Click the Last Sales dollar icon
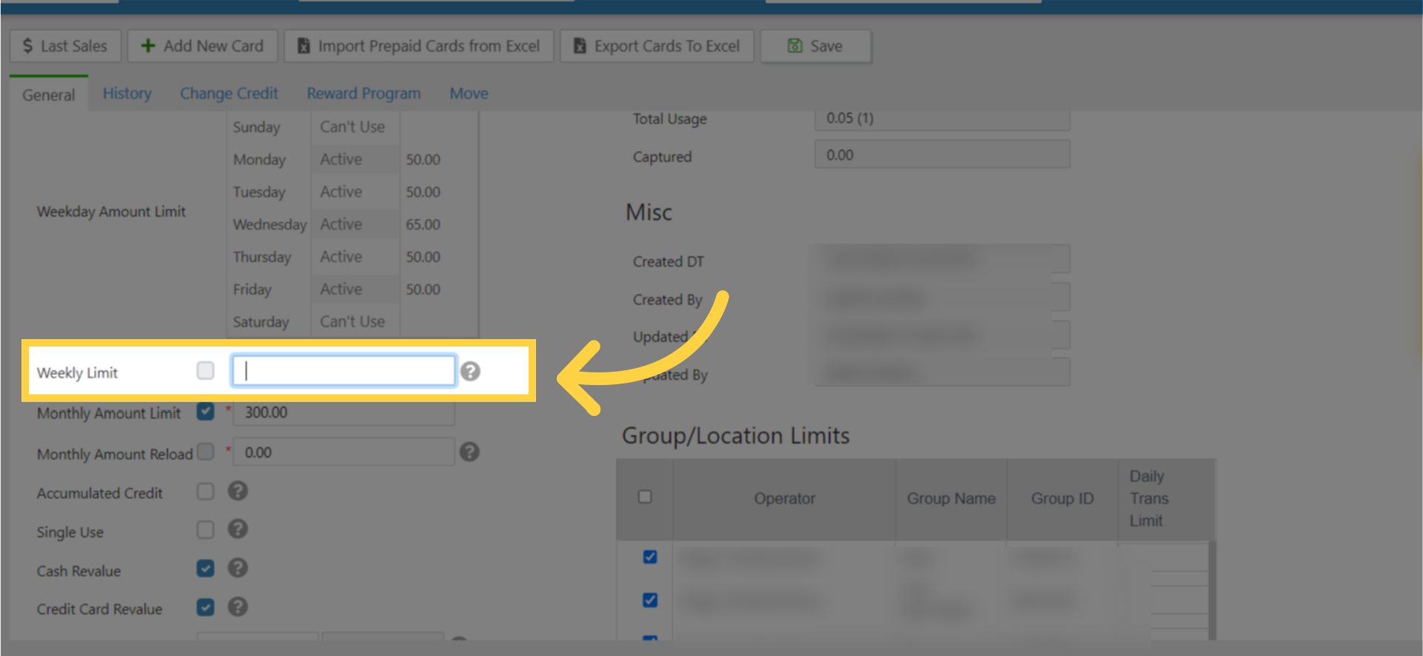 (x=27, y=46)
